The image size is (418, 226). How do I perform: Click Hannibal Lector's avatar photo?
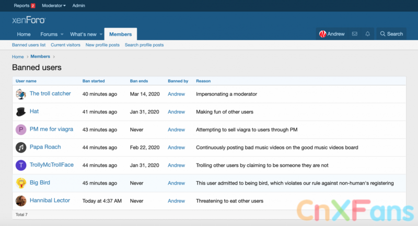[x=21, y=201]
